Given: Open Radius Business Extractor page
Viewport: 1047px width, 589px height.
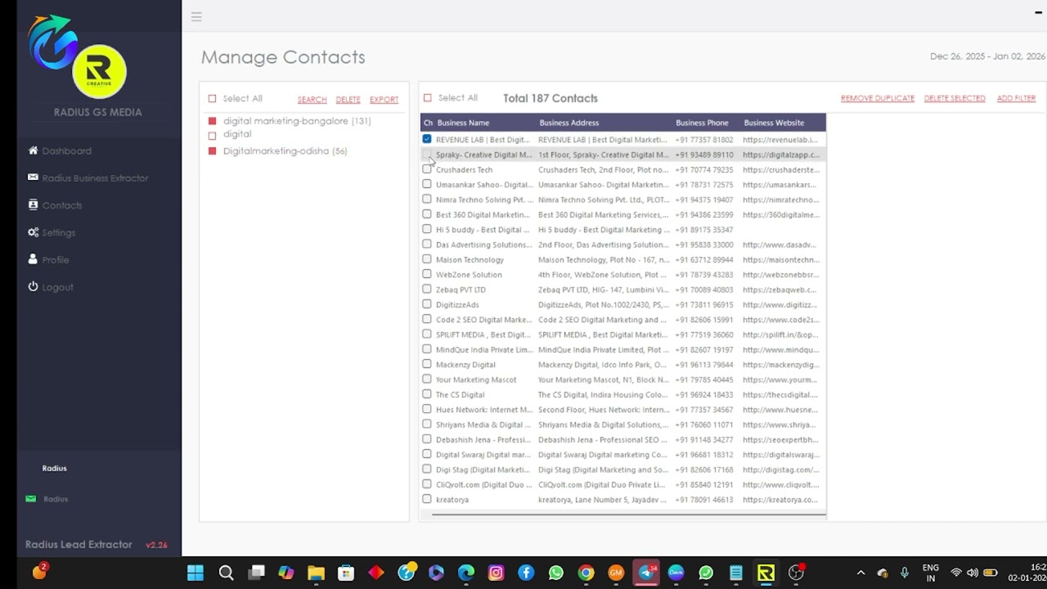Looking at the screenshot, I should (96, 178).
